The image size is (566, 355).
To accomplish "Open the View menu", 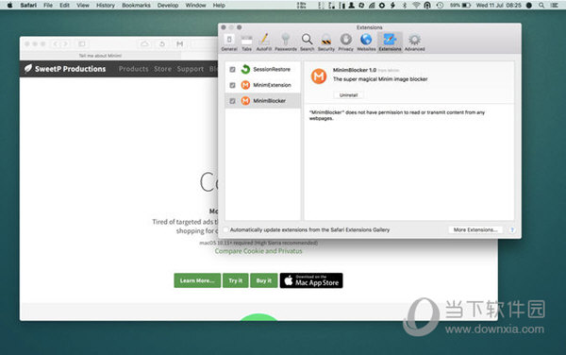I will point(83,5).
